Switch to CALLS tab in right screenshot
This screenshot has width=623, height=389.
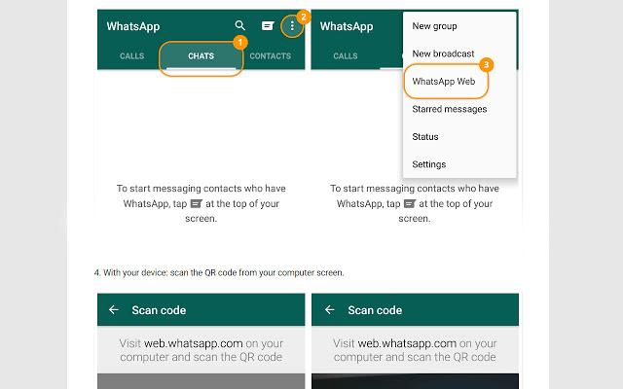point(346,56)
